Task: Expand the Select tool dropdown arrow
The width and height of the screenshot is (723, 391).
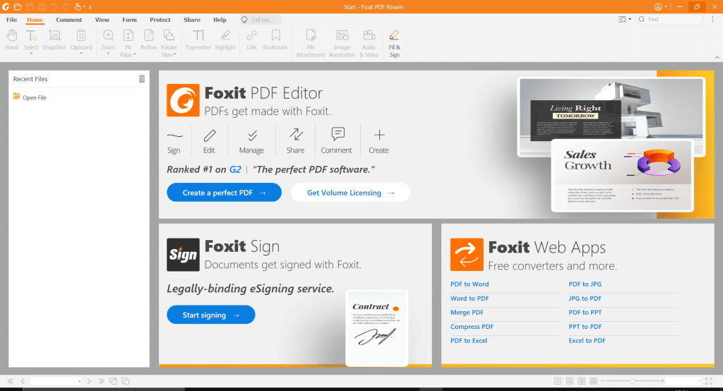Action: (31, 54)
